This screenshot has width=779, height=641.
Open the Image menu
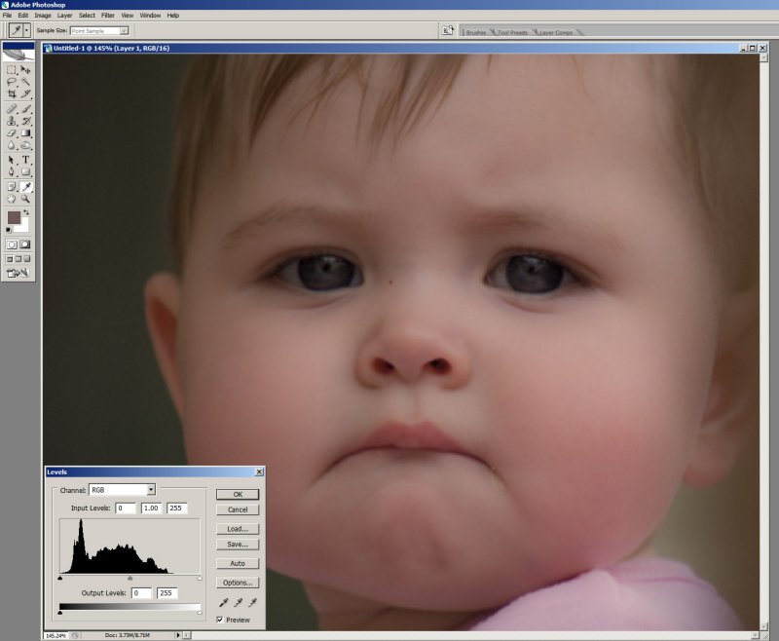pos(43,16)
